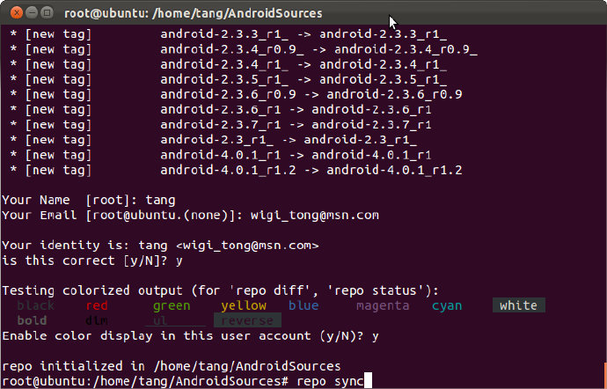Click the tag line android-4.0.1_r1.2
Image resolution: width=607 pixels, height=389 pixels.
click(x=236, y=170)
